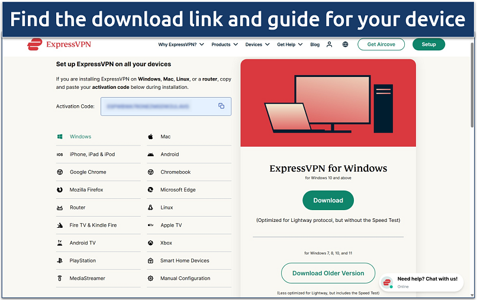
Task: Select the Android TV option
Action: click(x=98, y=243)
